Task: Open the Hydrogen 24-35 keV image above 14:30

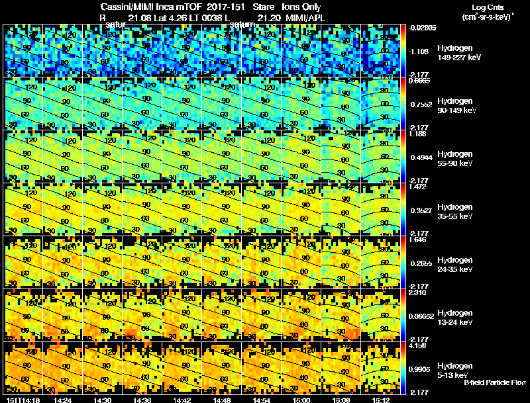Action: coord(103,262)
